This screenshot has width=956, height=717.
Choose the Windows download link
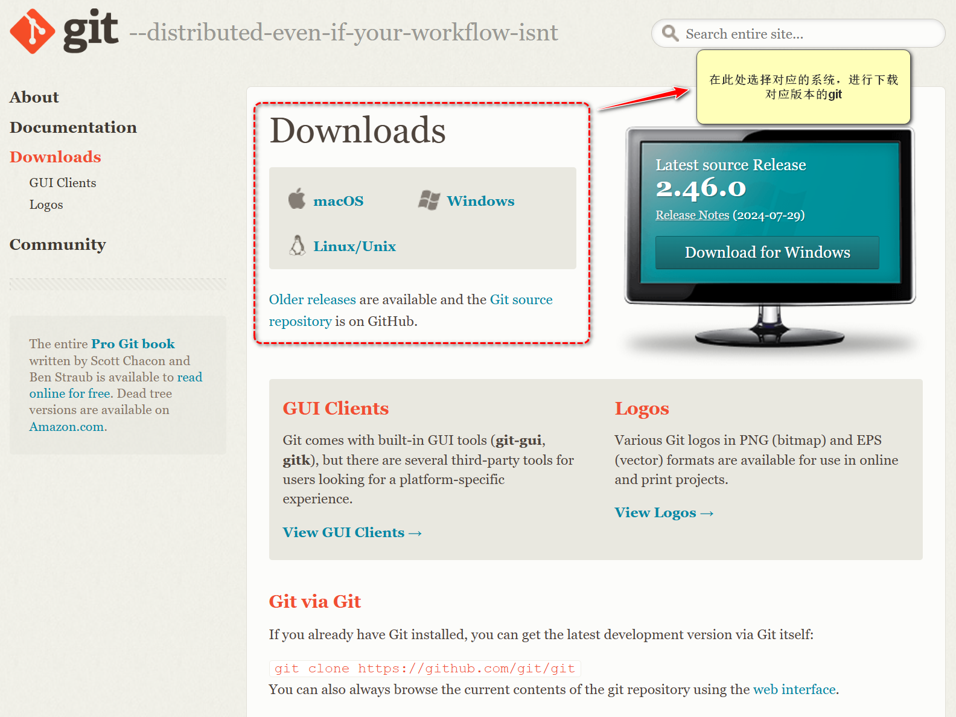point(481,201)
